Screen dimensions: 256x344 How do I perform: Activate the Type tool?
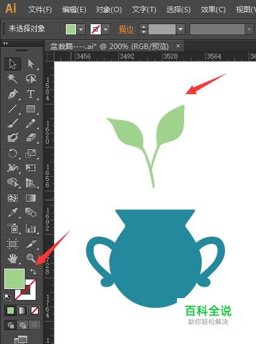31,94
